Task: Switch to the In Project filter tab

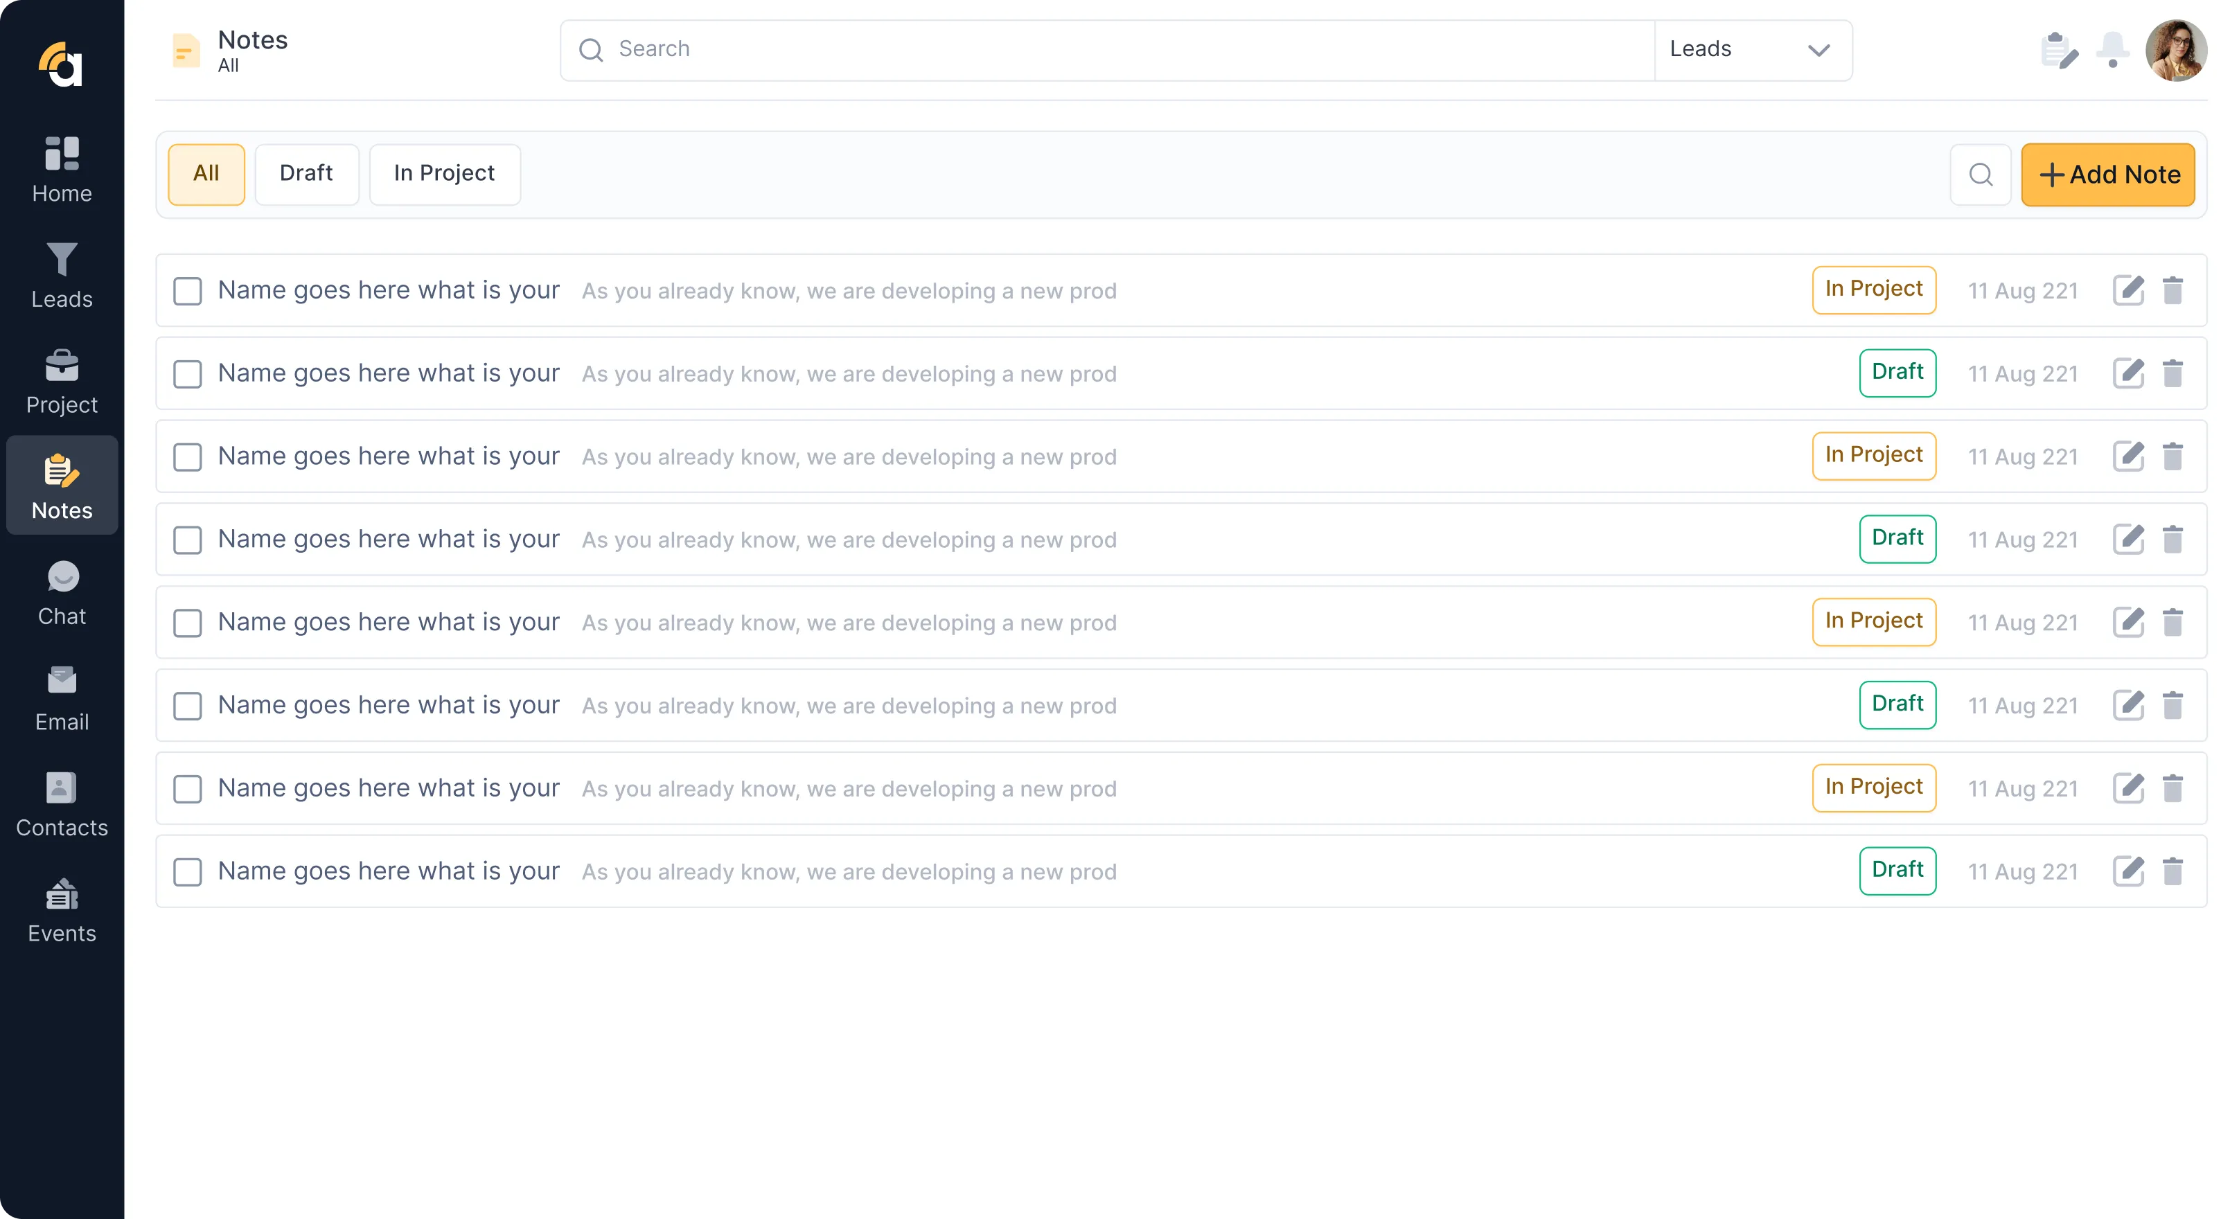Action: pyautogui.click(x=444, y=175)
